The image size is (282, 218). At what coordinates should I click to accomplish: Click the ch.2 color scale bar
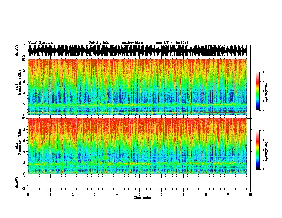(258, 150)
